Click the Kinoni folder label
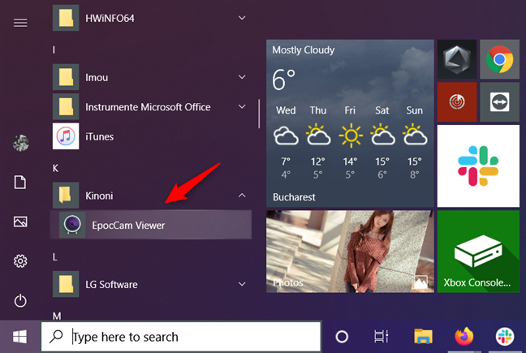This screenshot has height=353, width=526. pos(99,196)
